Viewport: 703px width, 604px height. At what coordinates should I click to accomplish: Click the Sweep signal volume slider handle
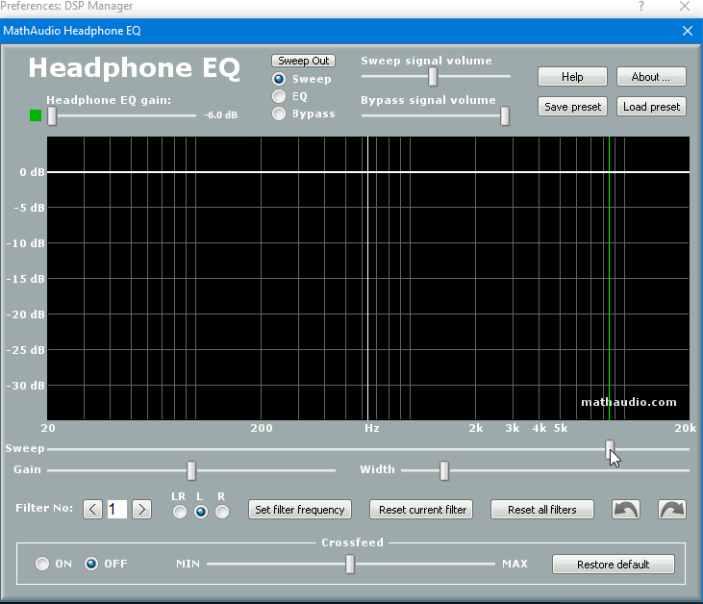[x=433, y=77]
